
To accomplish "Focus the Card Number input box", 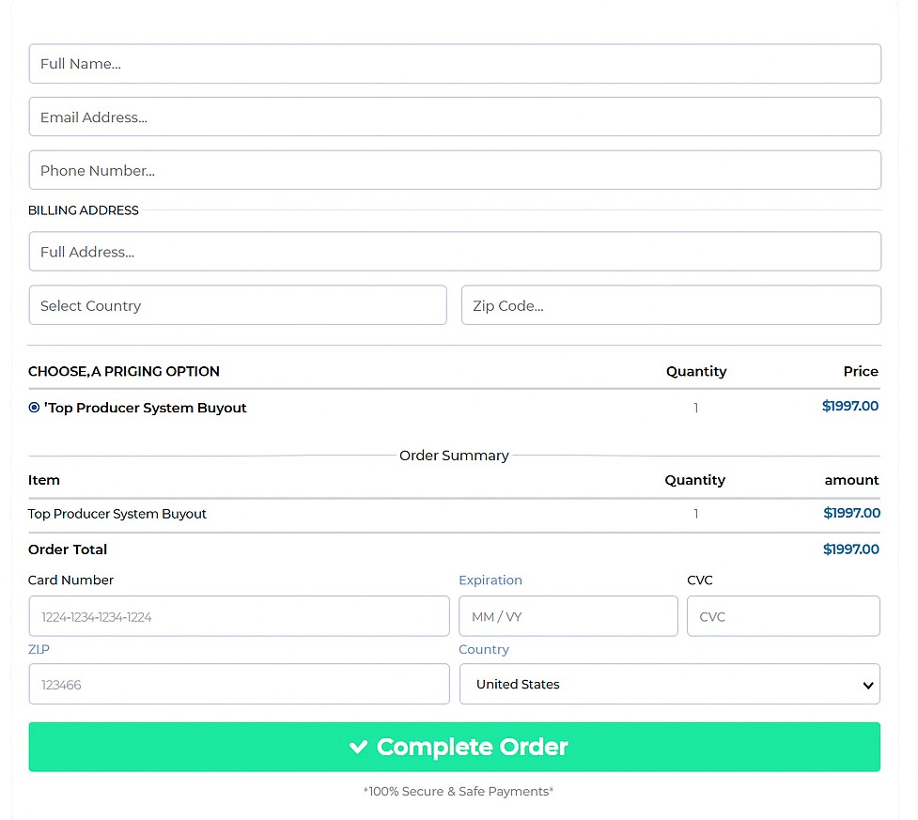I will pos(239,617).
